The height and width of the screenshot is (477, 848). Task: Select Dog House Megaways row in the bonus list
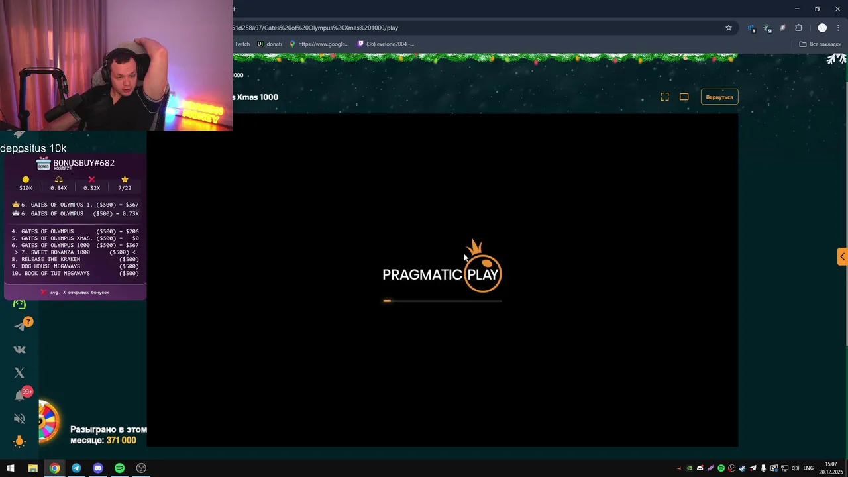pyautogui.click(x=75, y=266)
